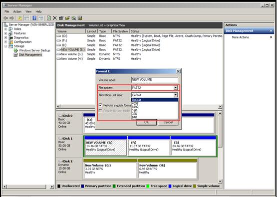Screen dimensions: 277x197
Task: Click the Roles icon in the tree
Action: pyautogui.click(x=11, y=29)
